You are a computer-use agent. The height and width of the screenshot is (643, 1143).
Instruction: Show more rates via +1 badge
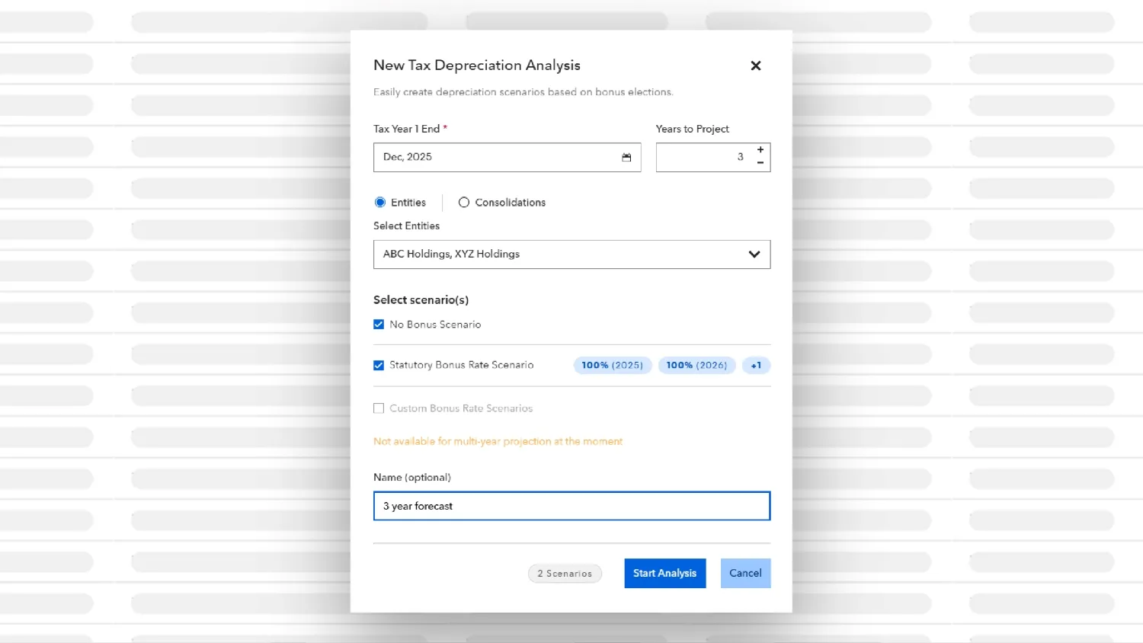tap(756, 366)
